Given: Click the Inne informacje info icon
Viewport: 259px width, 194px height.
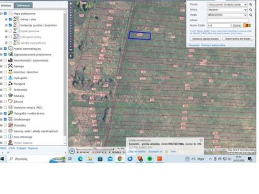Looking at the screenshot, I should point(10,137).
